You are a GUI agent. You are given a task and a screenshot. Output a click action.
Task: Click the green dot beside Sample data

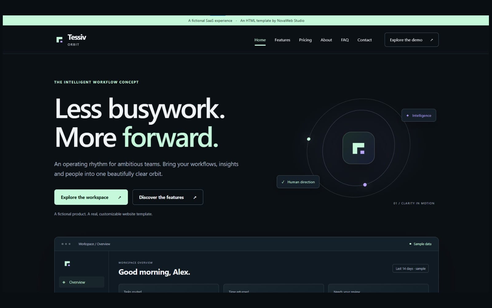[410, 244]
